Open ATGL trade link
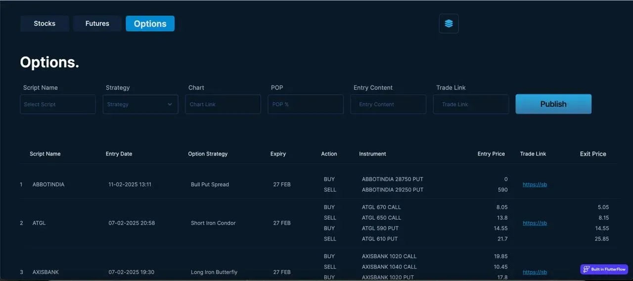Viewport: 633px width, 281px height. point(535,223)
